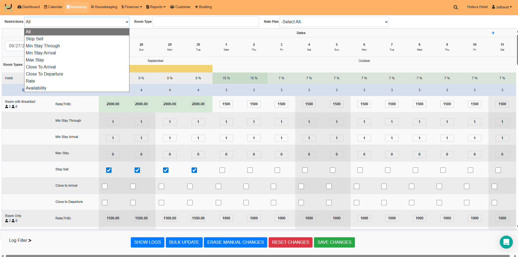518x257 pixels.
Task: Open the Finances dropdown menu
Action: click(132, 7)
